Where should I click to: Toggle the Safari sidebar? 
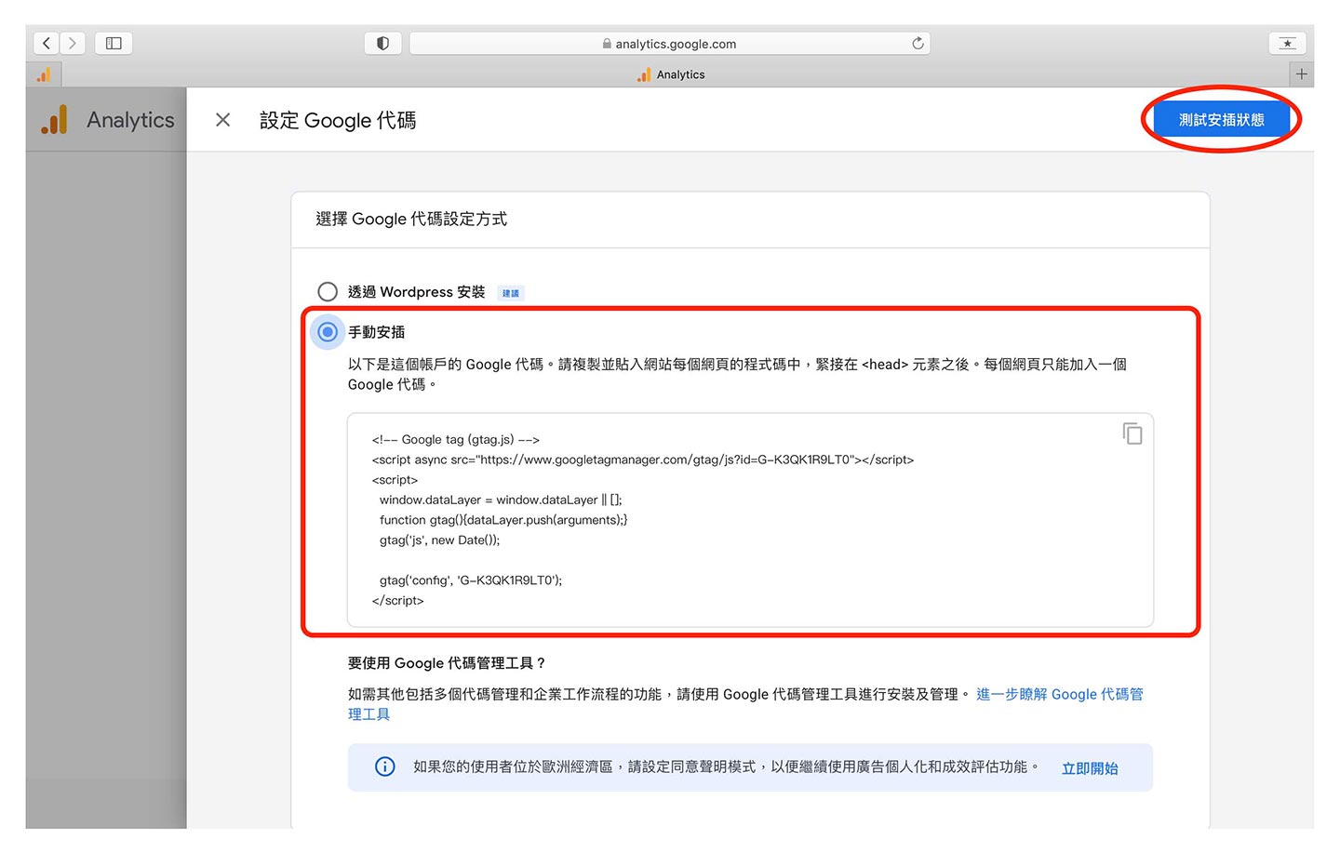coord(114,43)
